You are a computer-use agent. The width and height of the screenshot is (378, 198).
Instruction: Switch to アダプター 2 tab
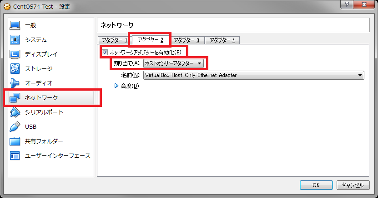tap(151, 39)
